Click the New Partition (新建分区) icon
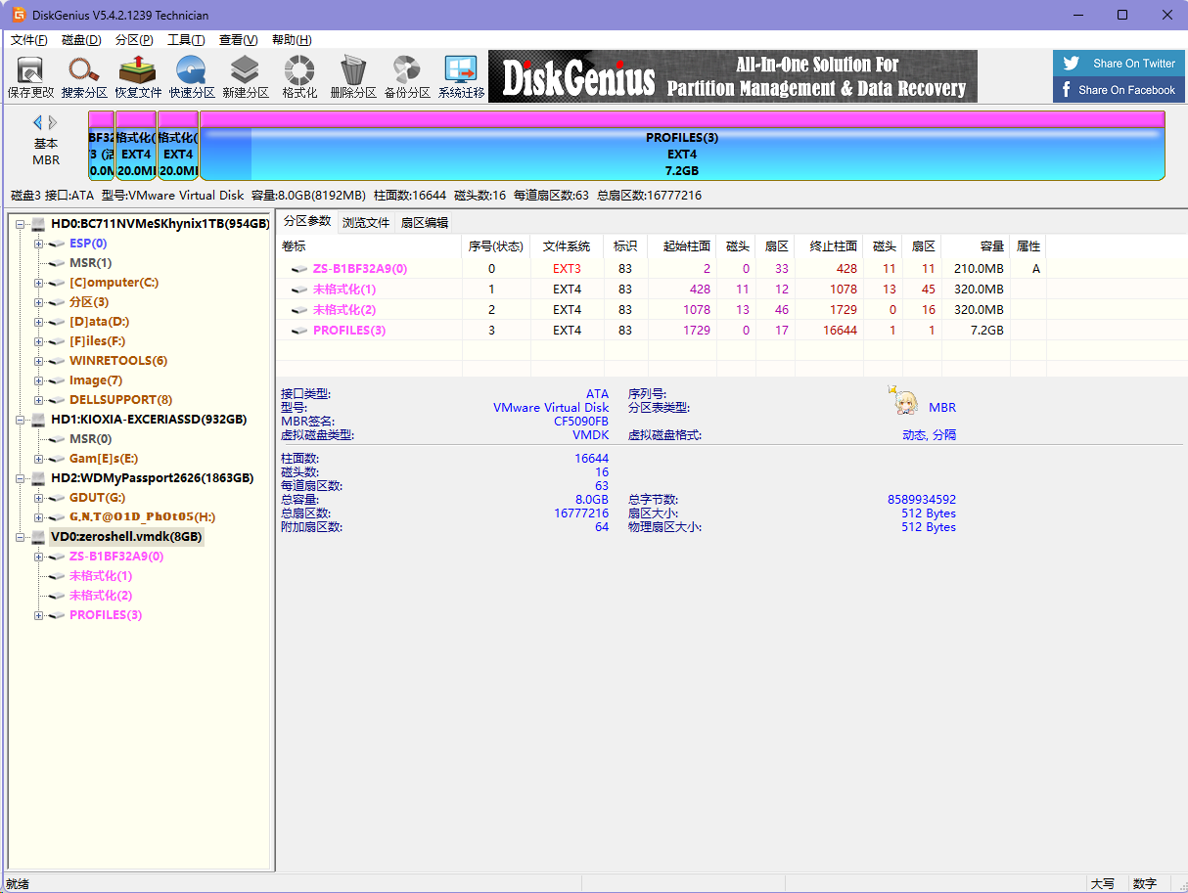 [x=246, y=76]
